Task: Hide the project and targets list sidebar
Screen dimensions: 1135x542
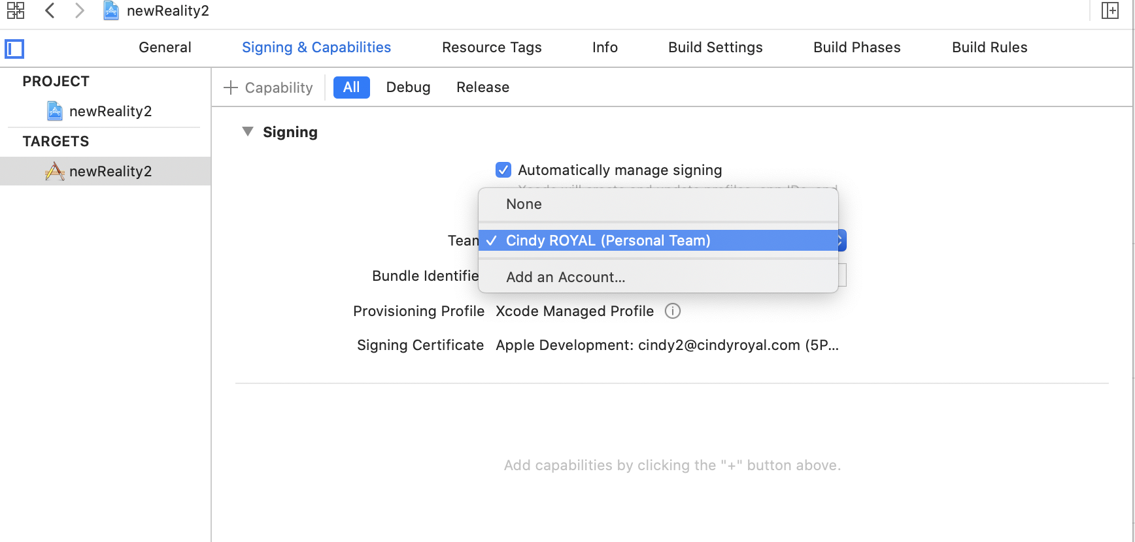Action: pyautogui.click(x=14, y=49)
